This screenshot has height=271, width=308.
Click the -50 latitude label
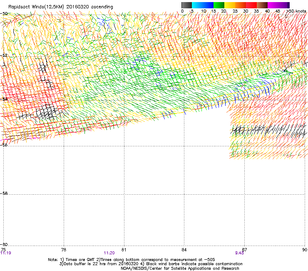tap(4, 14)
